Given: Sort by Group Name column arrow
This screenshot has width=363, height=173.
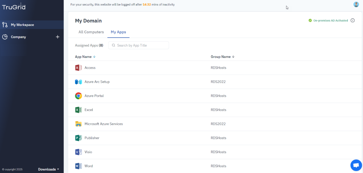Looking at the screenshot, I should 233,57.
